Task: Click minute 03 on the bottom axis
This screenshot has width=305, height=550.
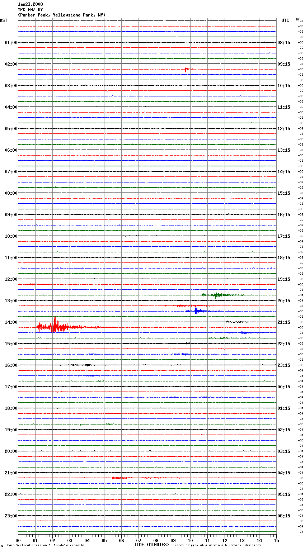Action: (x=70, y=540)
